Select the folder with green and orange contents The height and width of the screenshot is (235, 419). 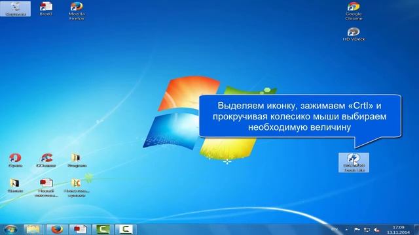click(x=77, y=187)
